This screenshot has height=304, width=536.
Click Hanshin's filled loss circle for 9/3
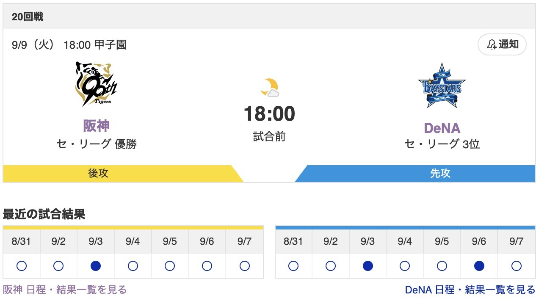coord(96,266)
